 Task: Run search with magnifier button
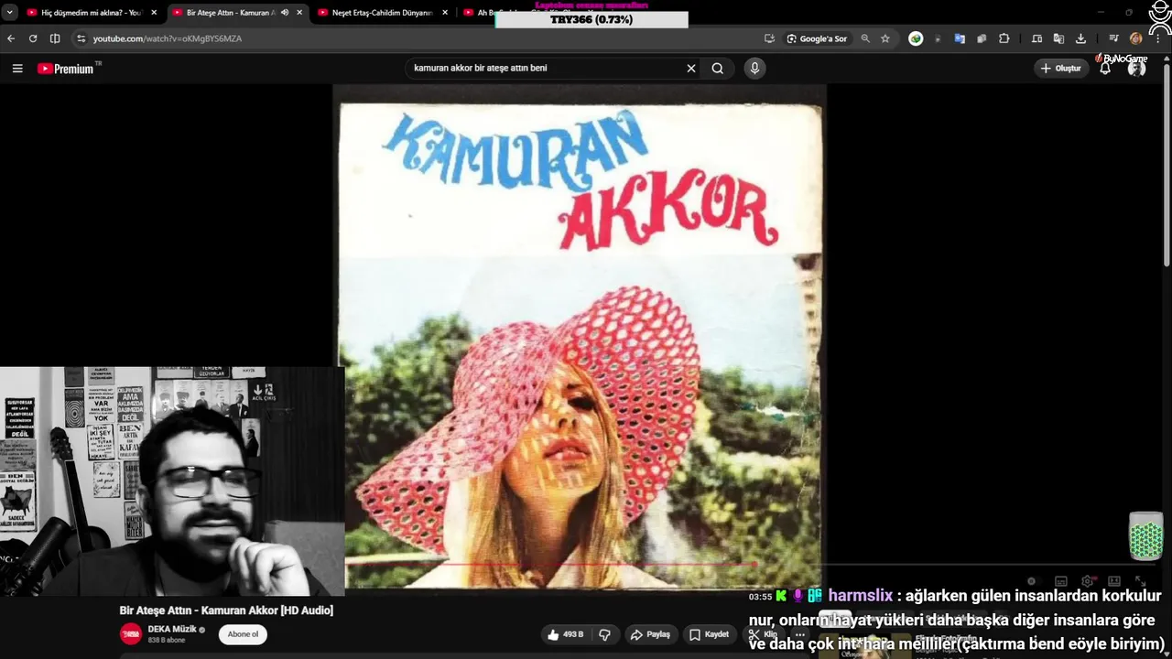tap(718, 68)
